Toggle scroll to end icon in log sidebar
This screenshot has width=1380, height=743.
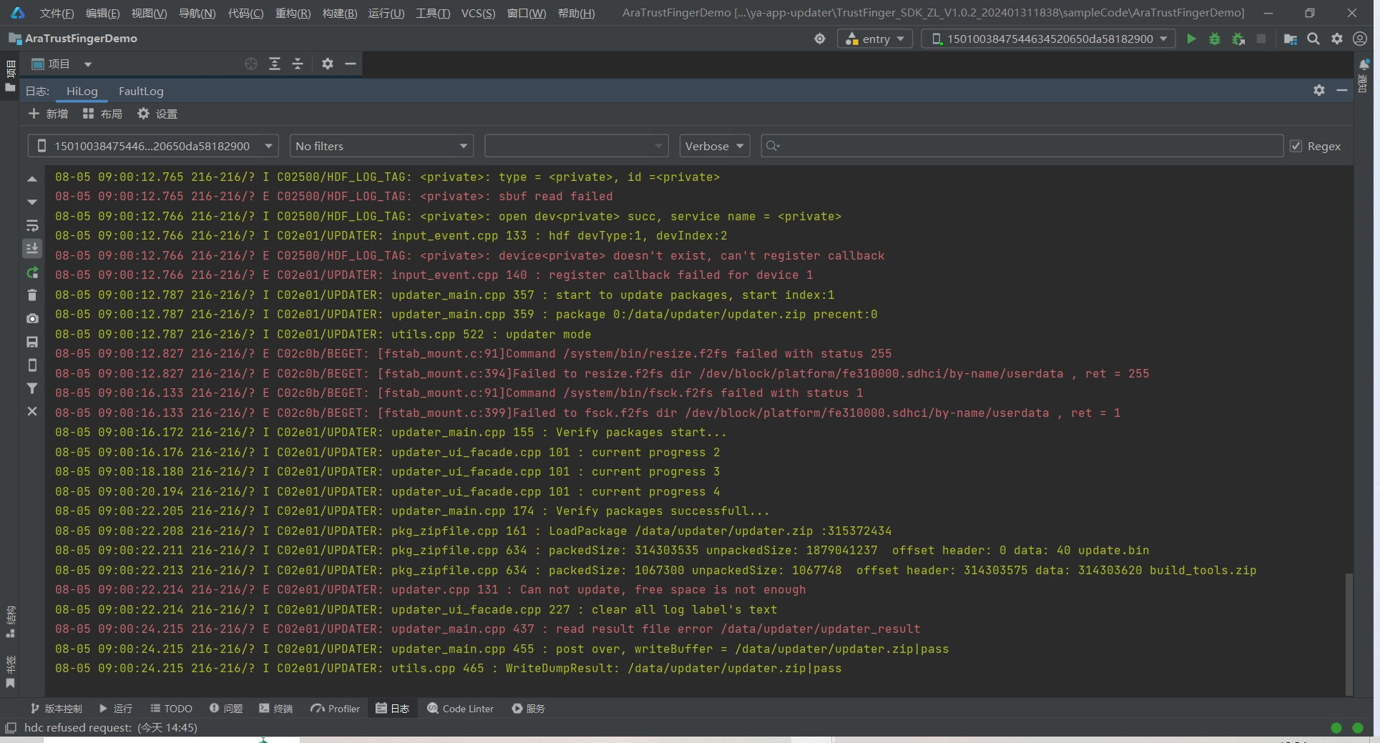[32, 248]
